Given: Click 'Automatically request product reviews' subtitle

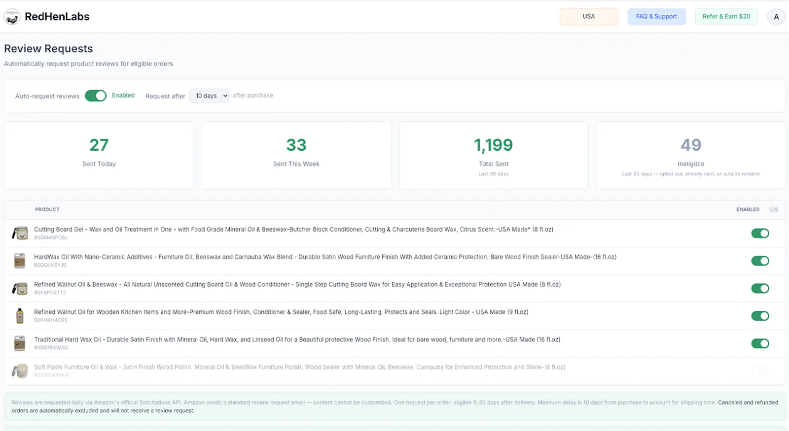Looking at the screenshot, I should (88, 64).
